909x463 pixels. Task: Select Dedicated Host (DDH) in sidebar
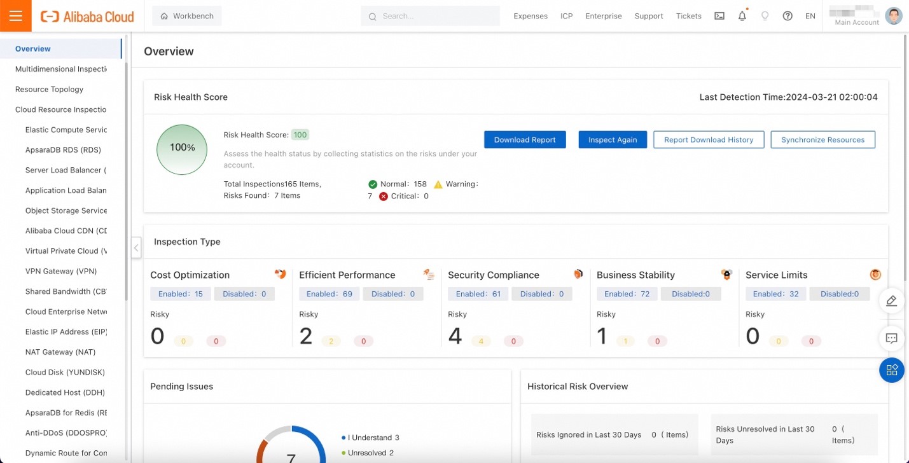click(x=65, y=392)
